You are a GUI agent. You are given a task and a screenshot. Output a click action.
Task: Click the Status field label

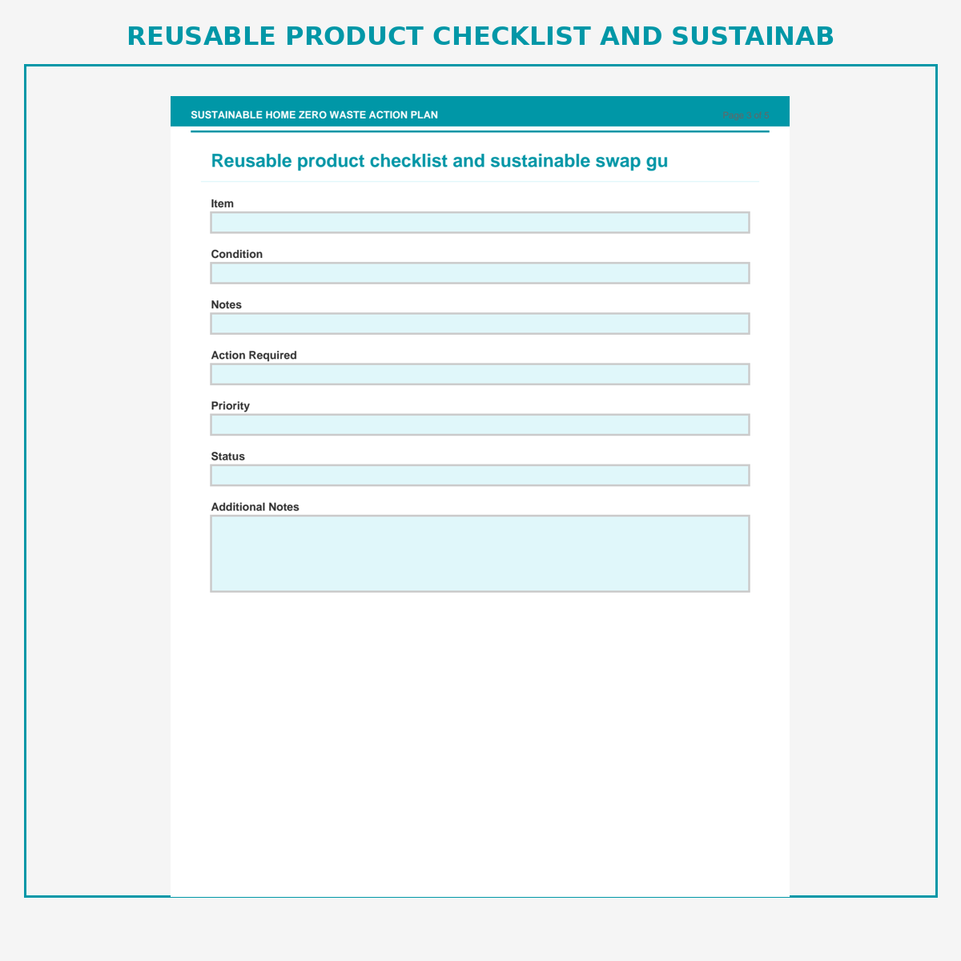pyautogui.click(x=228, y=456)
